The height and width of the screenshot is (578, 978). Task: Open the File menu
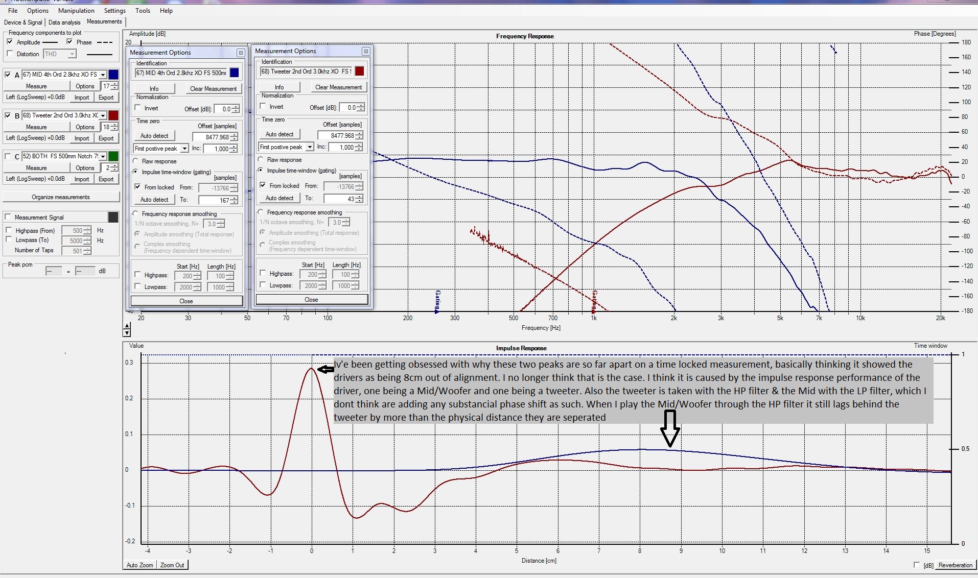pos(13,10)
